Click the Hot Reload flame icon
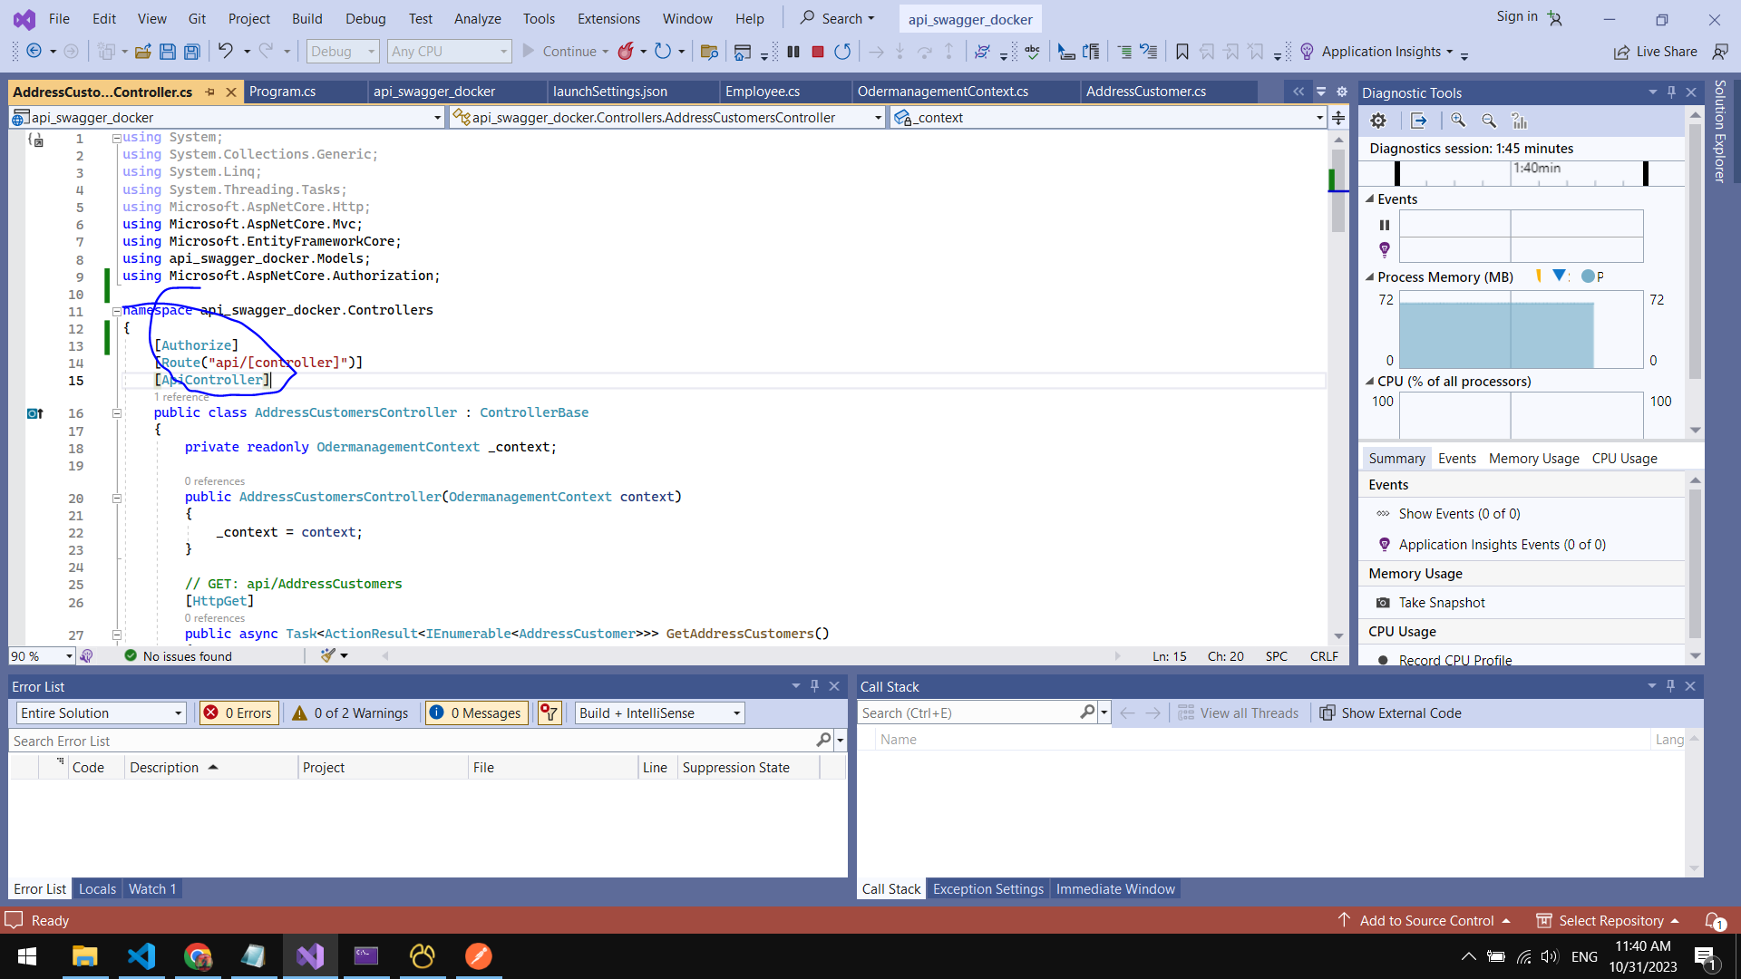The width and height of the screenshot is (1741, 979). pos(626,52)
